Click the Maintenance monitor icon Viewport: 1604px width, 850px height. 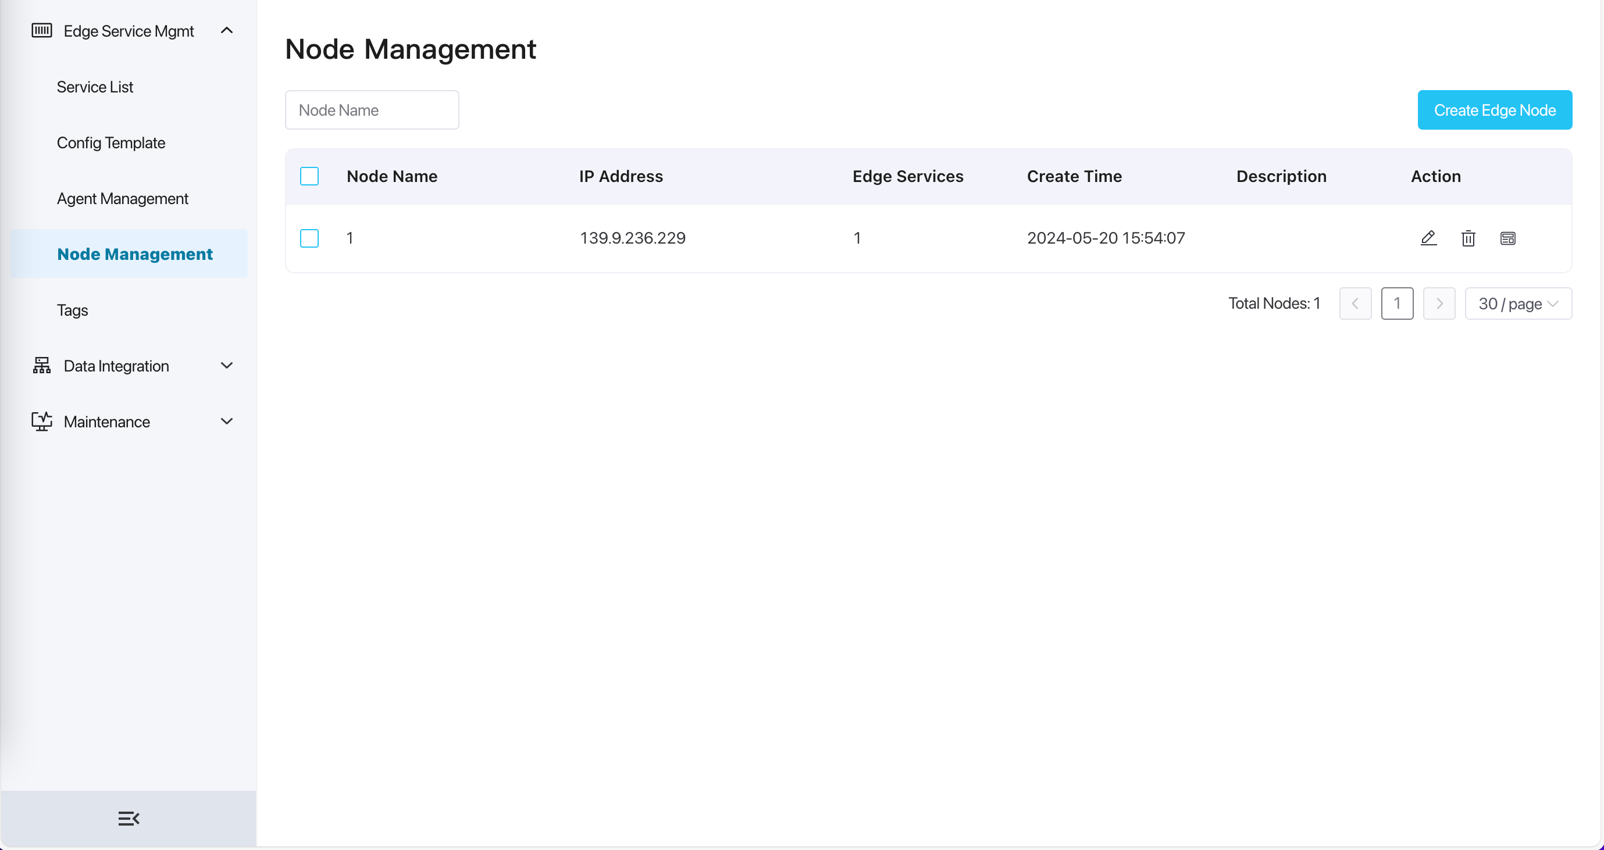[41, 422]
